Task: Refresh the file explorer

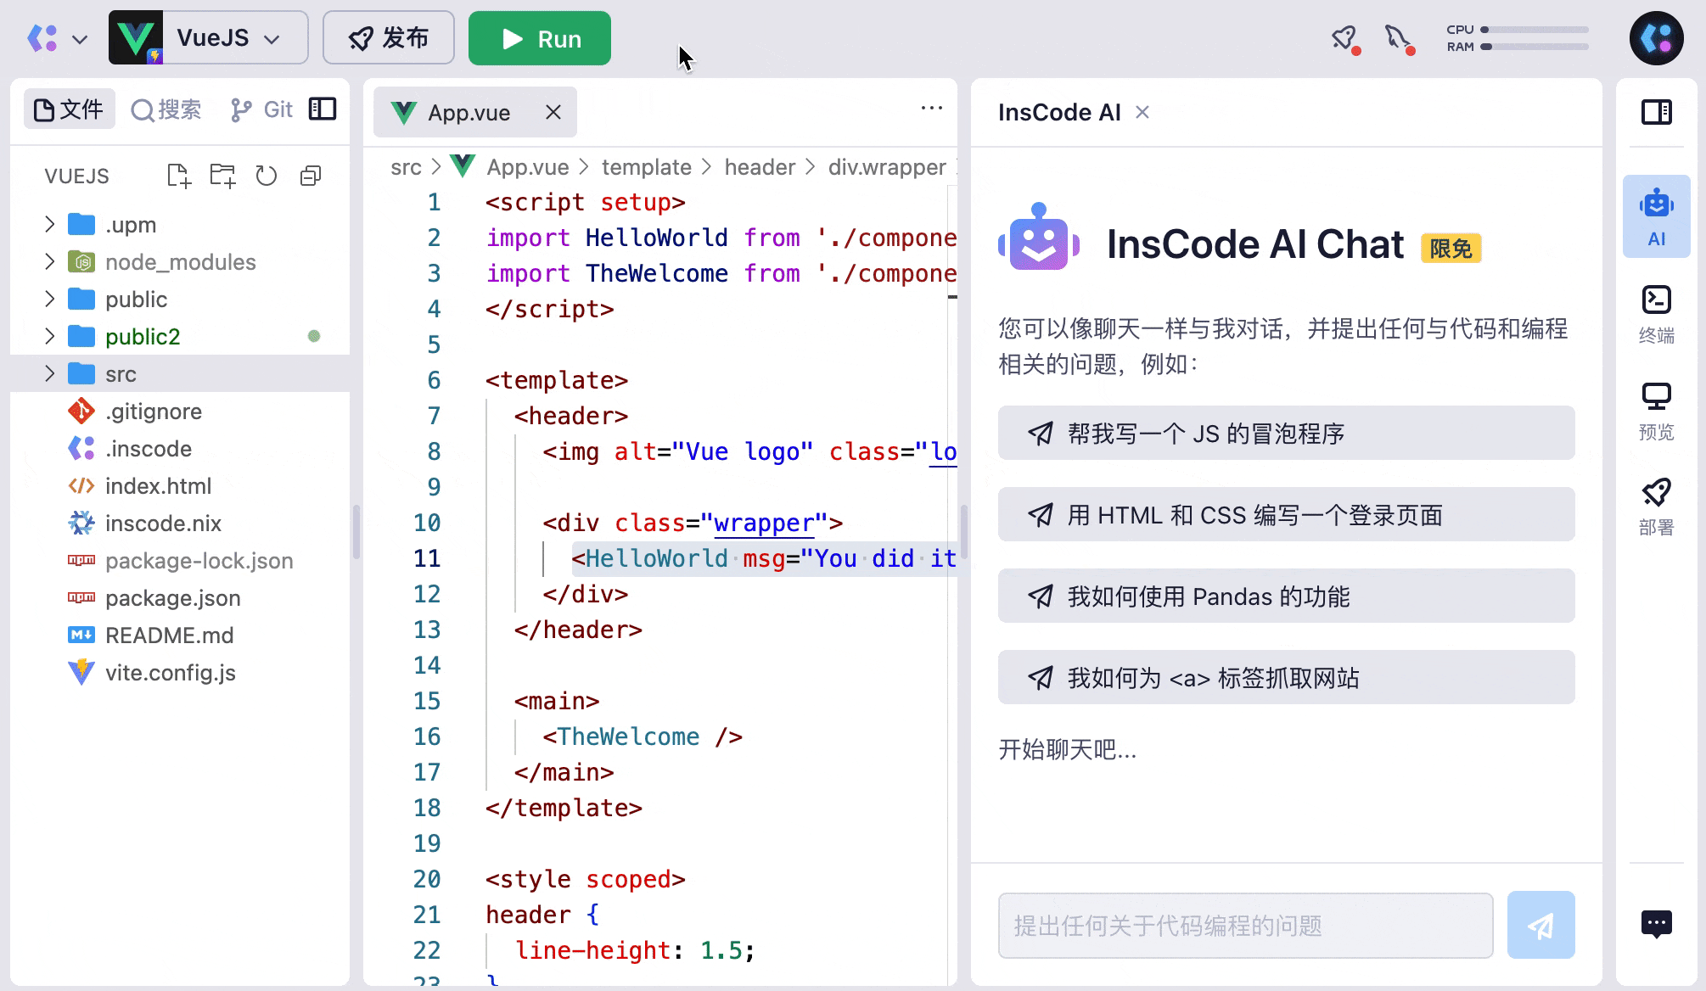Action: click(267, 176)
